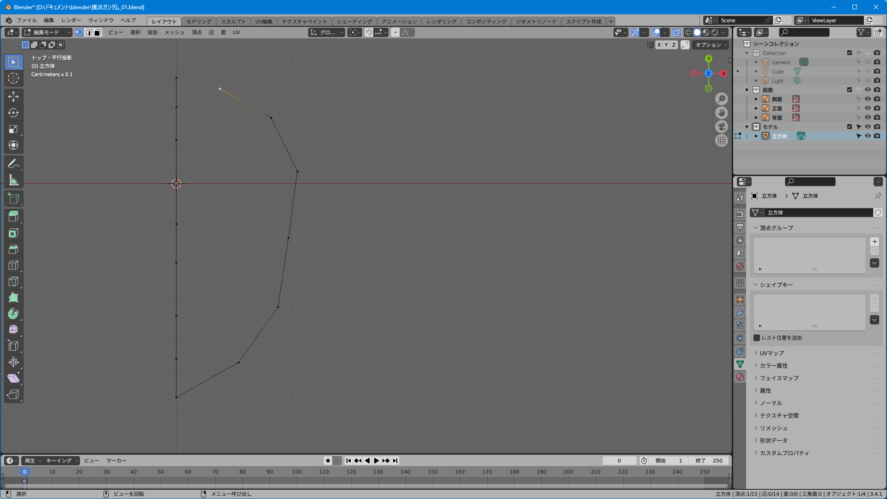Open the 編集モード mode dropdown
The image size is (887, 499).
(47, 32)
